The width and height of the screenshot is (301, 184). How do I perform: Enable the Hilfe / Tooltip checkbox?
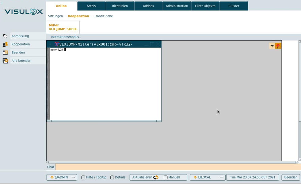pos(83,177)
